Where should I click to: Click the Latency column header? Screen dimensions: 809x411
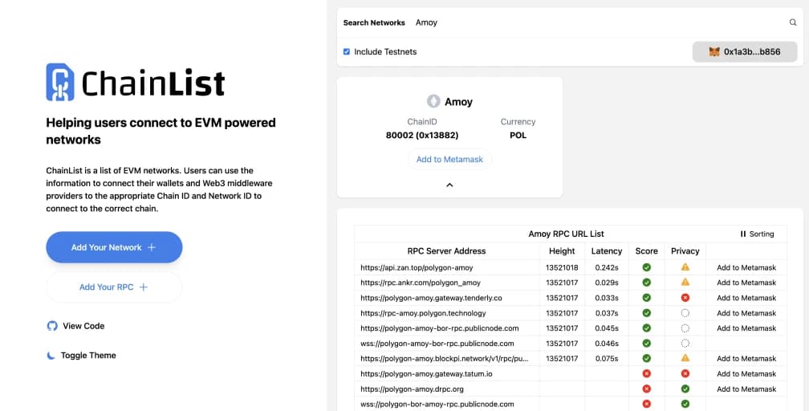(607, 251)
